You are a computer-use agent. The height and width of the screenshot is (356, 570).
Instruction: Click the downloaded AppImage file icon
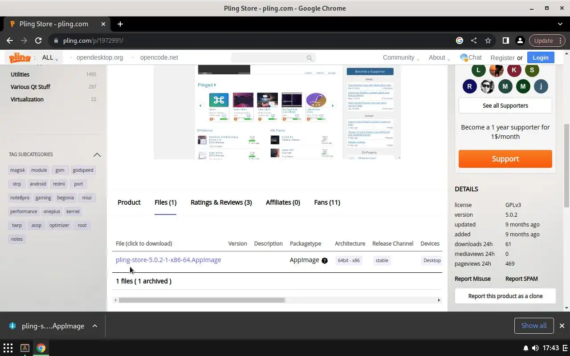(x=12, y=326)
